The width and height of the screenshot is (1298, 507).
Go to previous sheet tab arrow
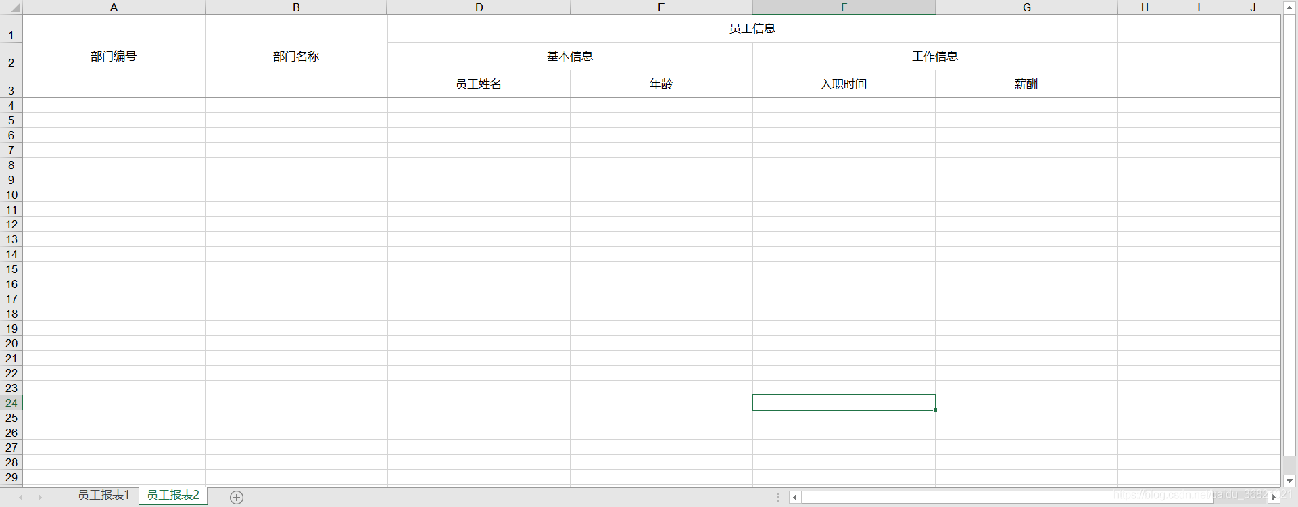21,497
